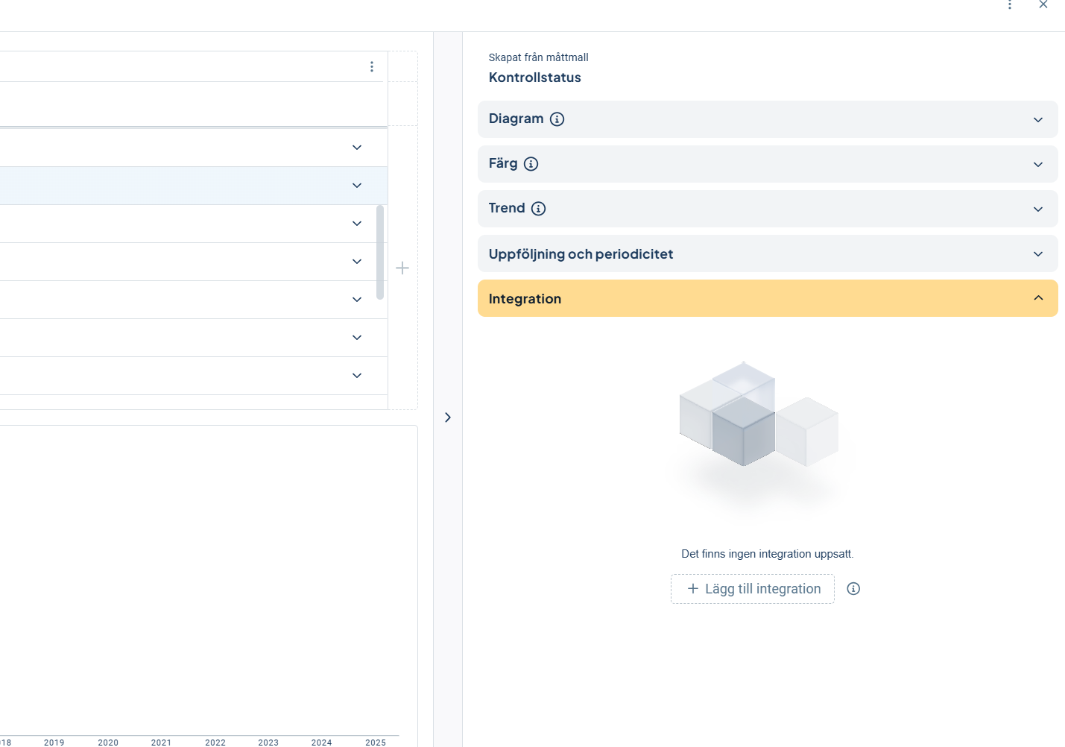Click info icon next to Lägg till integration
The image size is (1065, 747).
pos(853,589)
